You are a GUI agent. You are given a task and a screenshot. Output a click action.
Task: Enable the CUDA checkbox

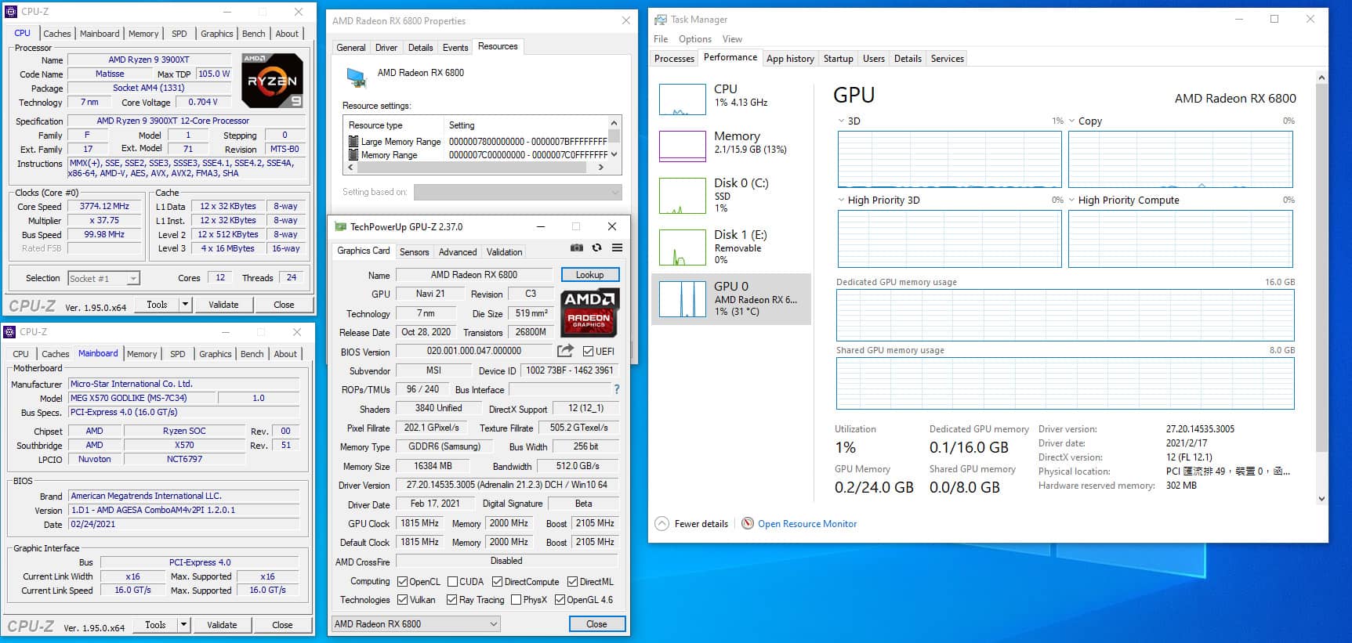[452, 582]
